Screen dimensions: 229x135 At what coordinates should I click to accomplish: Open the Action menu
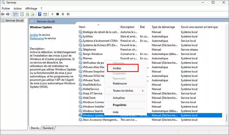point(17,9)
